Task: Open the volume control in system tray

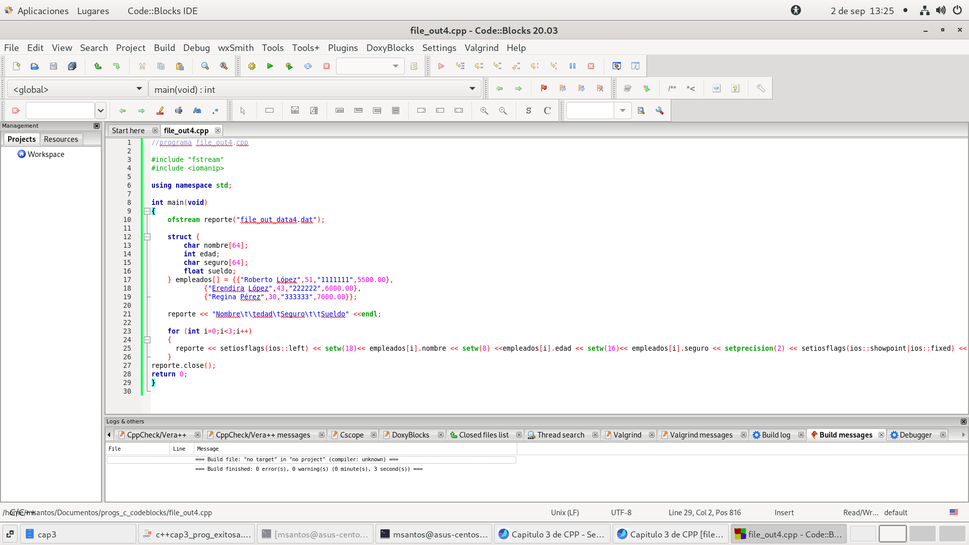Action: click(941, 11)
